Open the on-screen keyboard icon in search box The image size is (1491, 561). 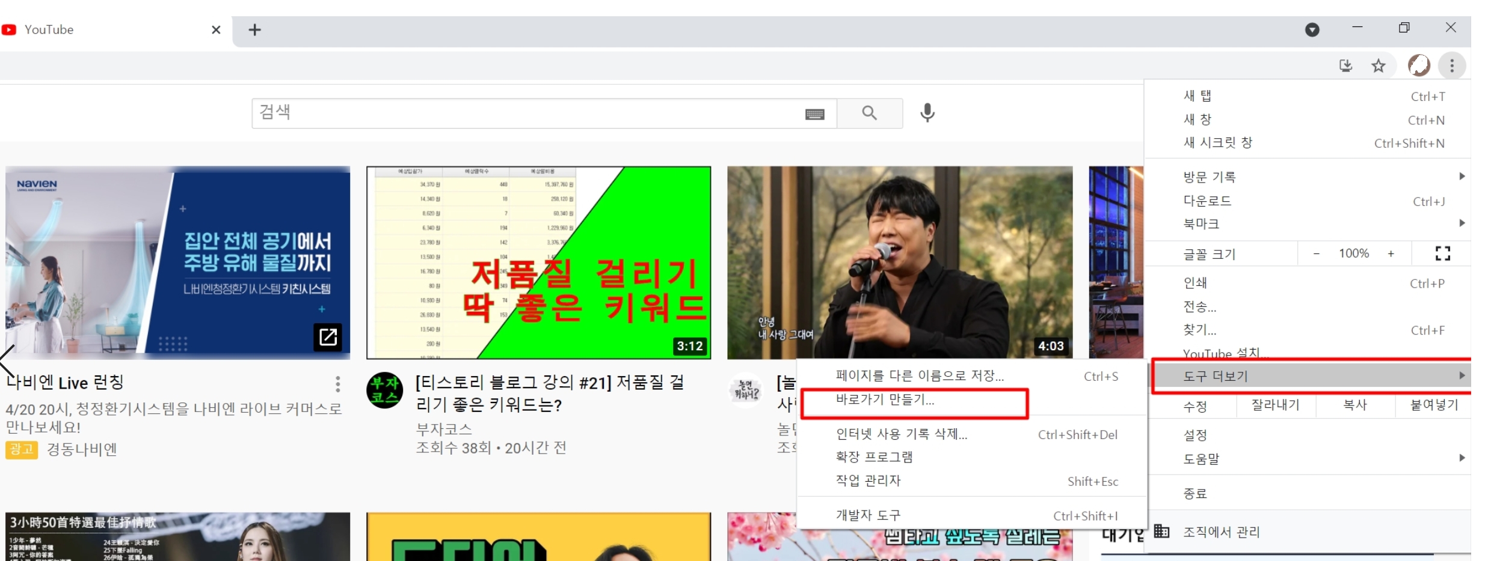coord(814,114)
